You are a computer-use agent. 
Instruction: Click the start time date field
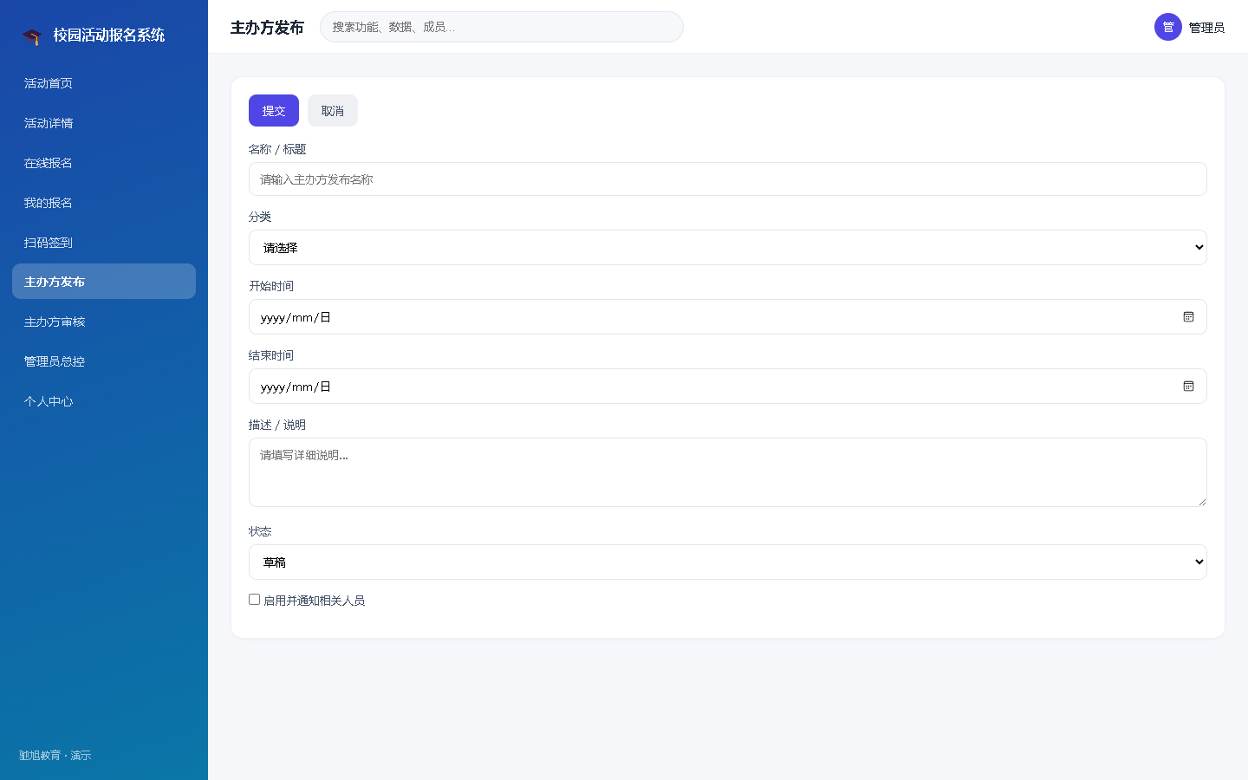(728, 317)
